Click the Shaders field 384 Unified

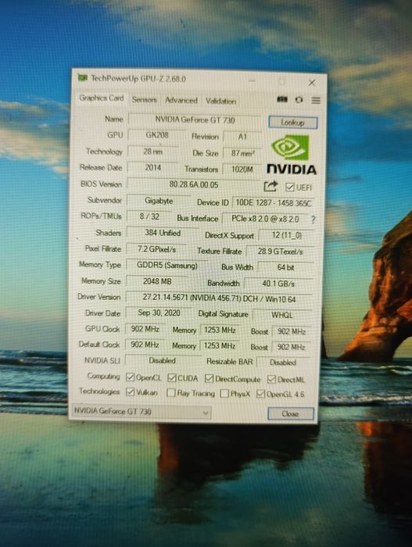[163, 233]
